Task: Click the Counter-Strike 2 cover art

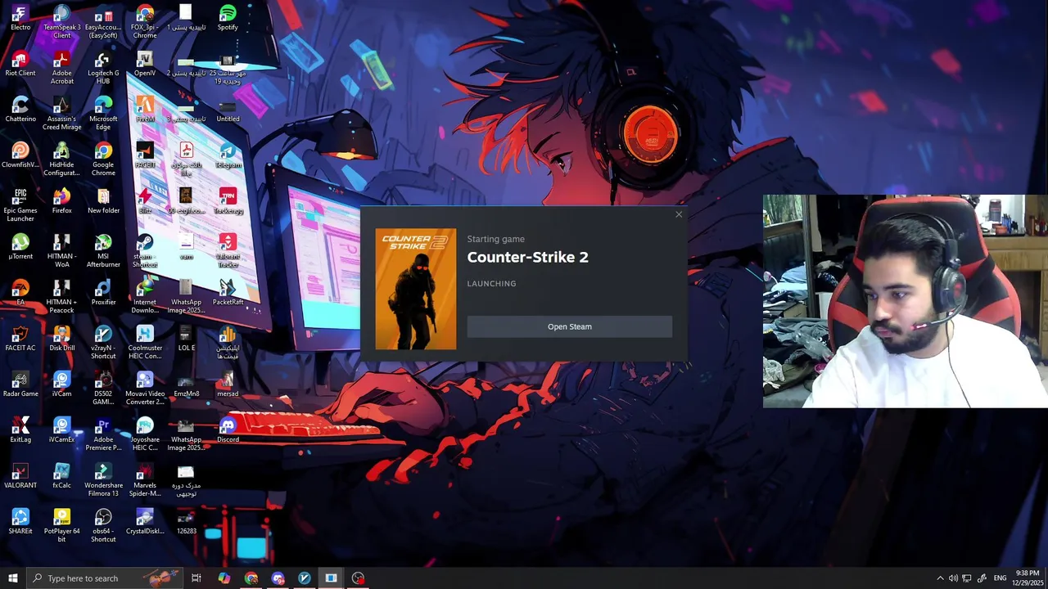Action: tap(416, 289)
